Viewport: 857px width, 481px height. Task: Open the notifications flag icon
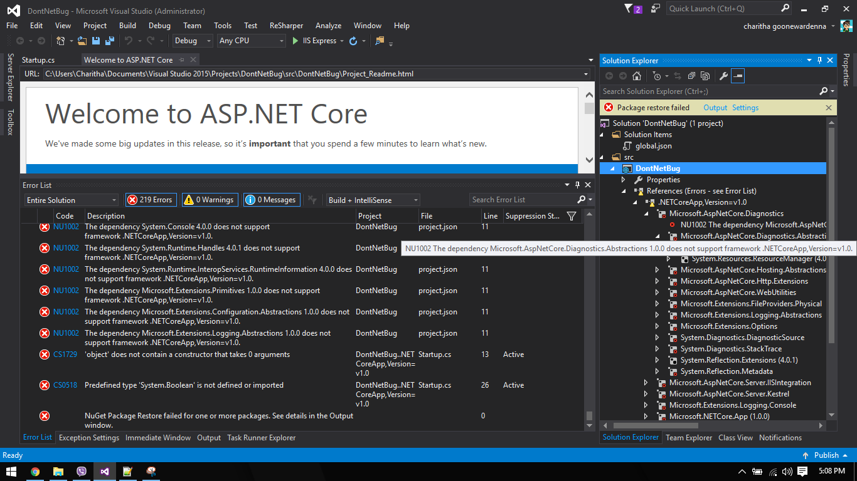tap(629, 9)
